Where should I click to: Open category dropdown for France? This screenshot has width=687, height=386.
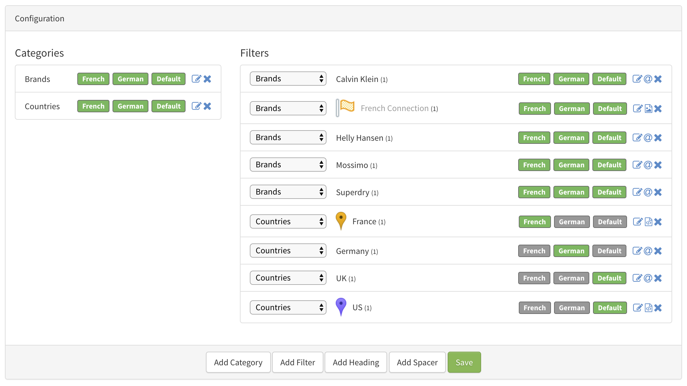click(x=288, y=221)
